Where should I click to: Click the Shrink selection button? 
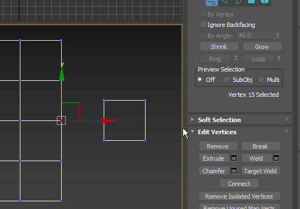click(x=219, y=47)
